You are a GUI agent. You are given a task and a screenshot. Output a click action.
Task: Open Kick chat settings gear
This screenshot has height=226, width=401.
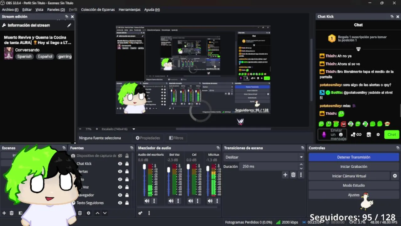(x=378, y=135)
